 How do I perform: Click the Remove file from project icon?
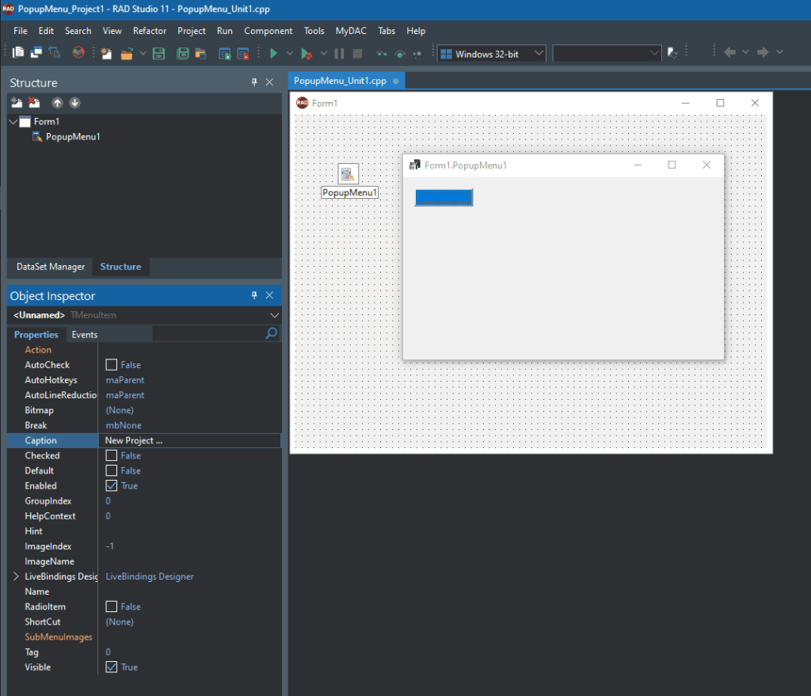pos(243,53)
